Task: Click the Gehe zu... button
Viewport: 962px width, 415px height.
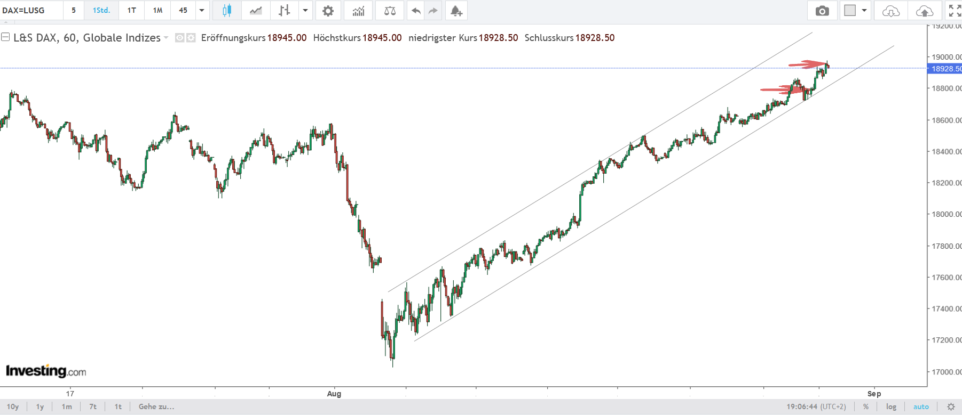Action: (x=156, y=406)
